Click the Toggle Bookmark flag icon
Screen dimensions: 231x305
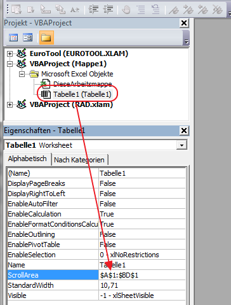174,10
